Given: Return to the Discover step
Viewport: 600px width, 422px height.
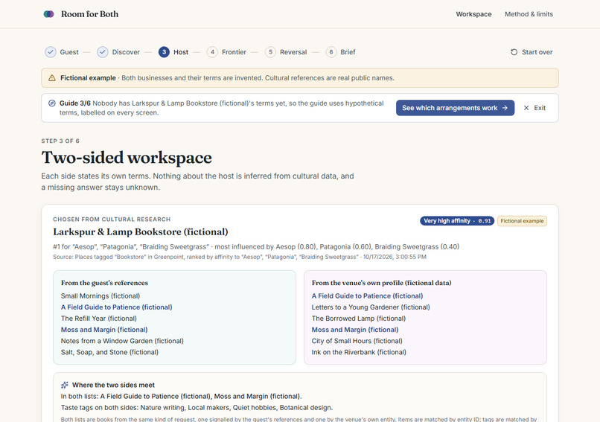Looking at the screenshot, I should pyautogui.click(x=126, y=52).
